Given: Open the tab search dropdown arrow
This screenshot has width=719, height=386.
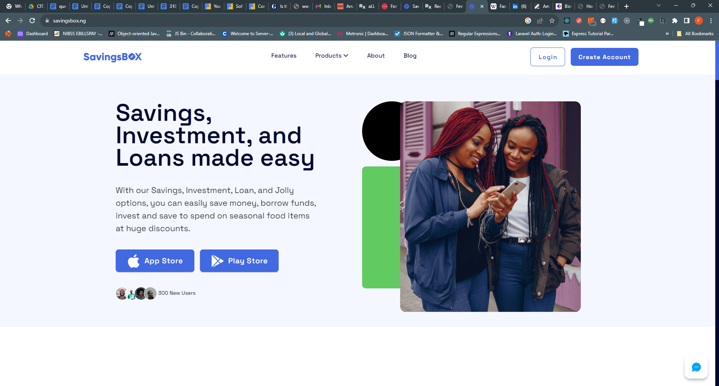Looking at the screenshot, I should tap(659, 6).
